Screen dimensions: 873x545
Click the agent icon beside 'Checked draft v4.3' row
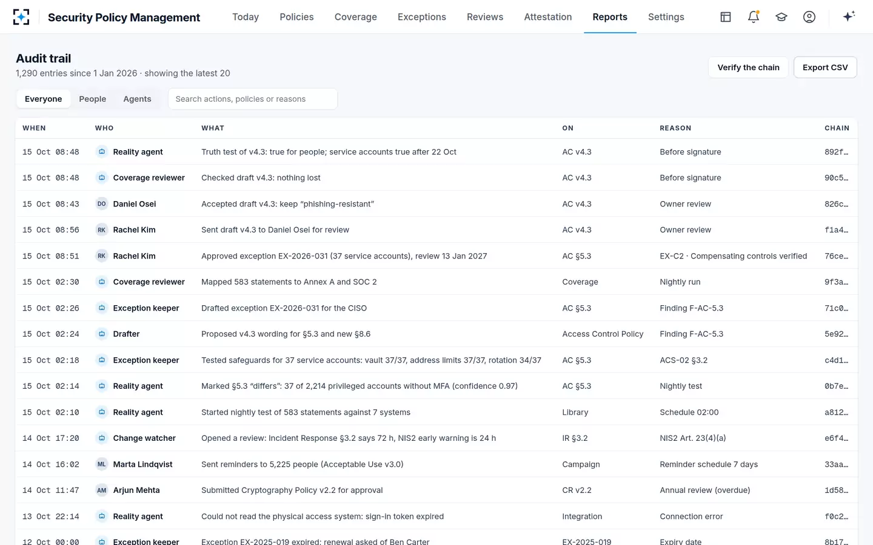tap(102, 178)
